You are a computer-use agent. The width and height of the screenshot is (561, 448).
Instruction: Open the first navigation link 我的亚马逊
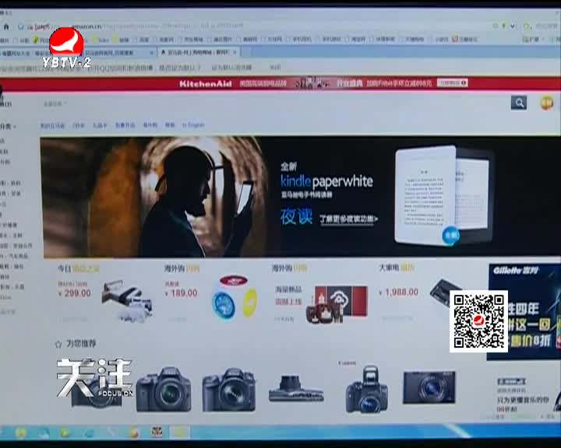coord(52,125)
